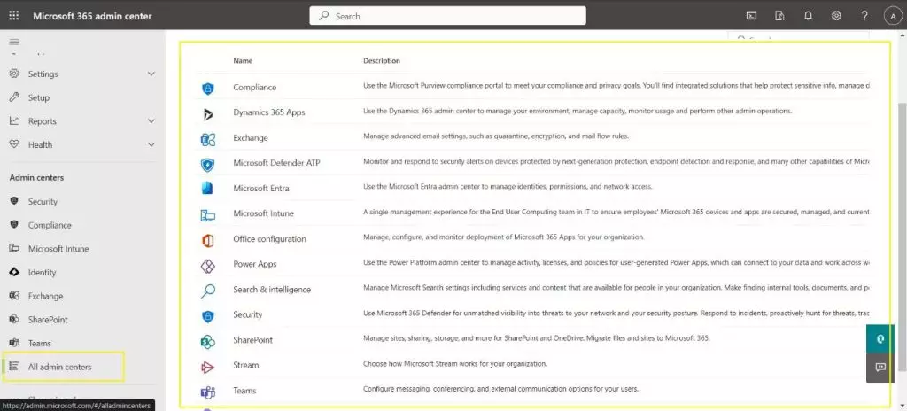Image resolution: width=907 pixels, height=411 pixels.
Task: Open SharePoint in the sidebar
Action: 48,320
